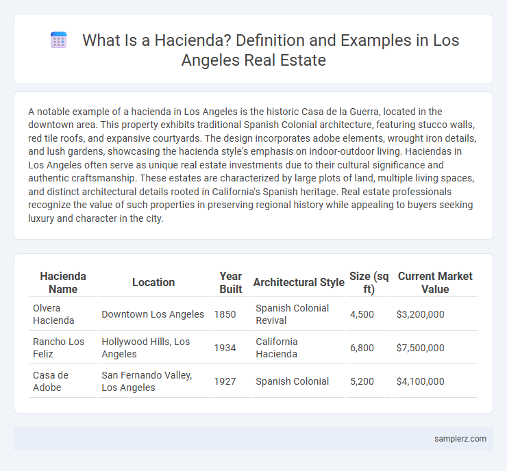507x471 pixels.
Task: Click the 1927 year built cell
Action: pyautogui.click(x=230, y=381)
